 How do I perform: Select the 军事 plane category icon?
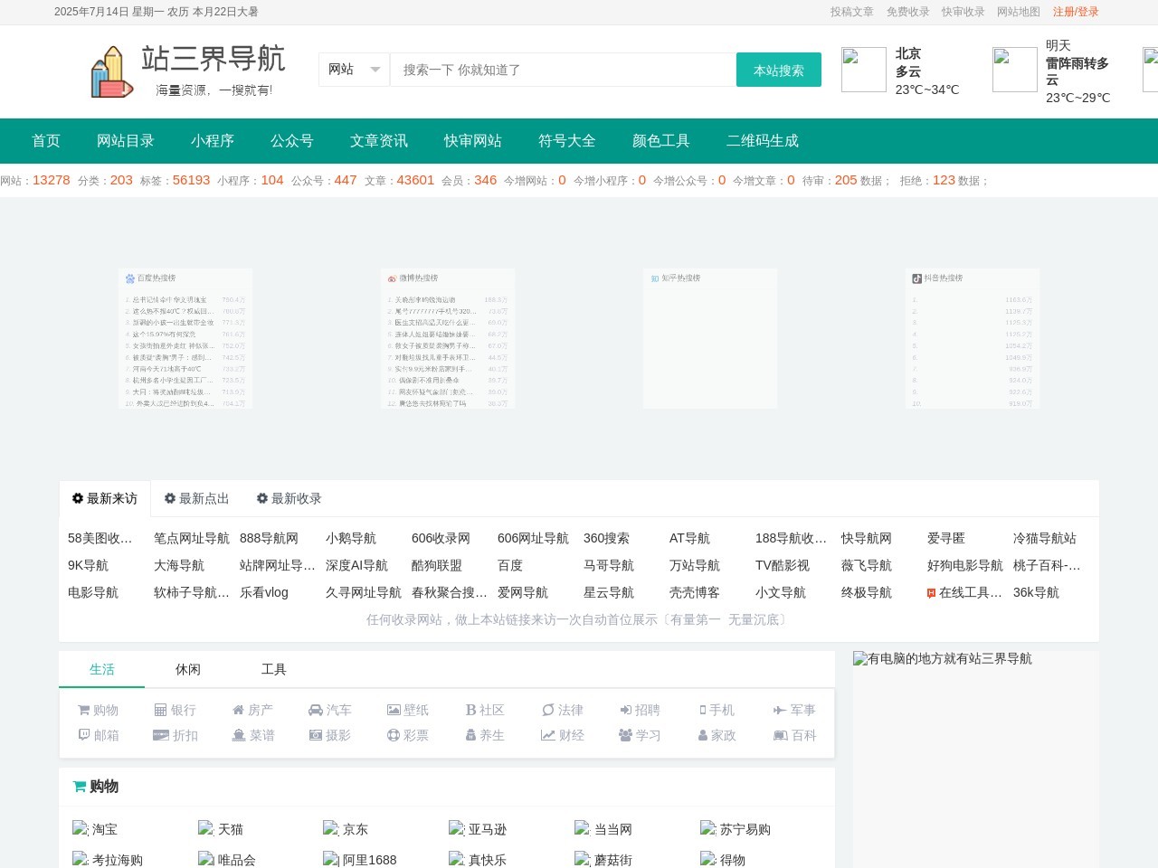779,710
